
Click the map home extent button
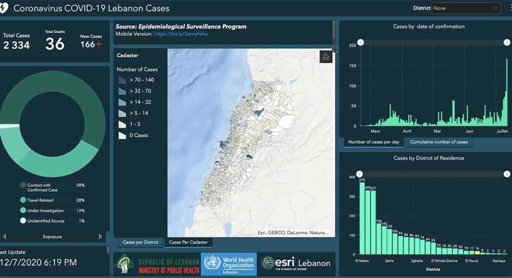tap(326, 57)
